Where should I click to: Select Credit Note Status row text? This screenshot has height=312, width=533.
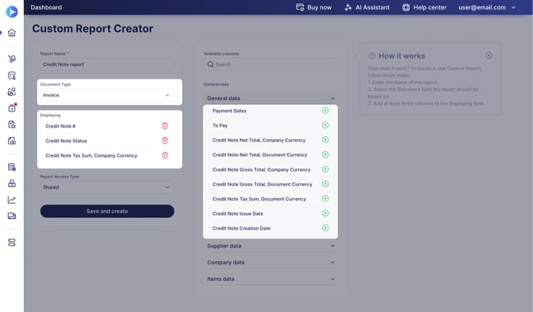pos(66,141)
